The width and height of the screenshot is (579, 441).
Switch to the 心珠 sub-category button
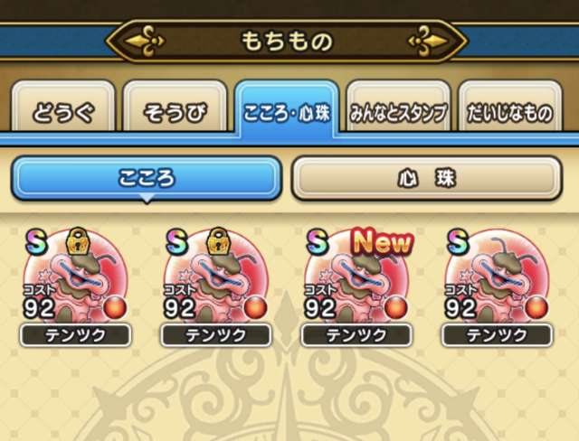[x=427, y=178]
